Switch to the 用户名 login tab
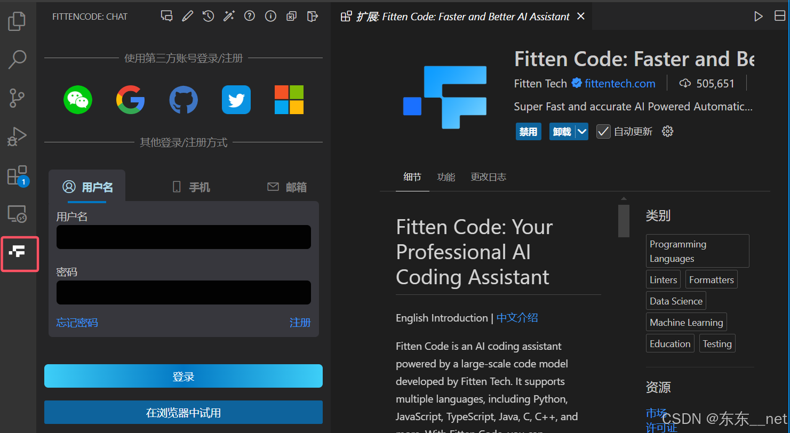Viewport: 790px width, 433px height. [x=87, y=187]
